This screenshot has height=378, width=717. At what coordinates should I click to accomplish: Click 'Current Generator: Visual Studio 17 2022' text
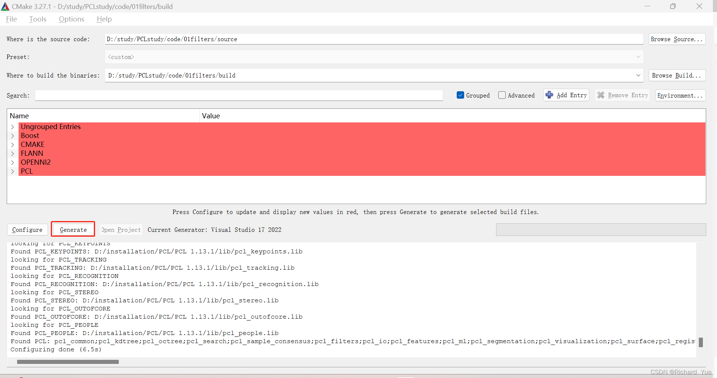[x=215, y=230]
